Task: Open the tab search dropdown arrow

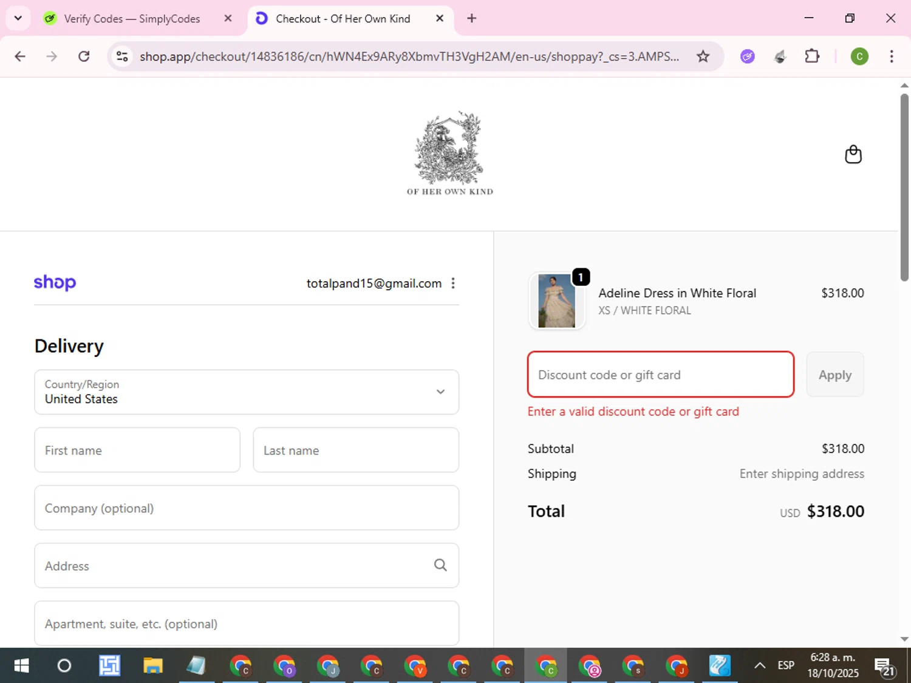Action: [18, 18]
